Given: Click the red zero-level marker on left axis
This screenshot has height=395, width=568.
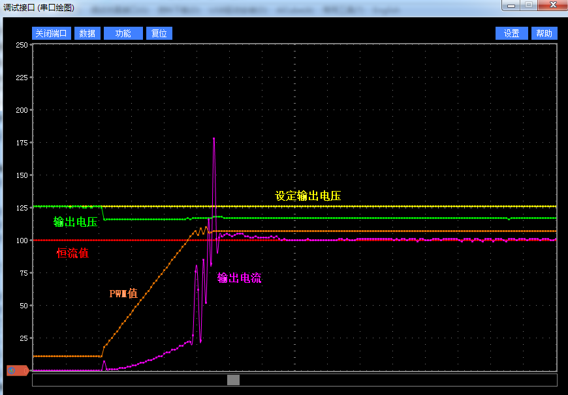Looking at the screenshot, I should pyautogui.click(x=18, y=370).
